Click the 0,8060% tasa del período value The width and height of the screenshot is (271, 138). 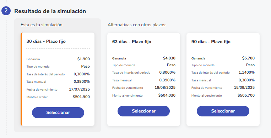coord(167,72)
